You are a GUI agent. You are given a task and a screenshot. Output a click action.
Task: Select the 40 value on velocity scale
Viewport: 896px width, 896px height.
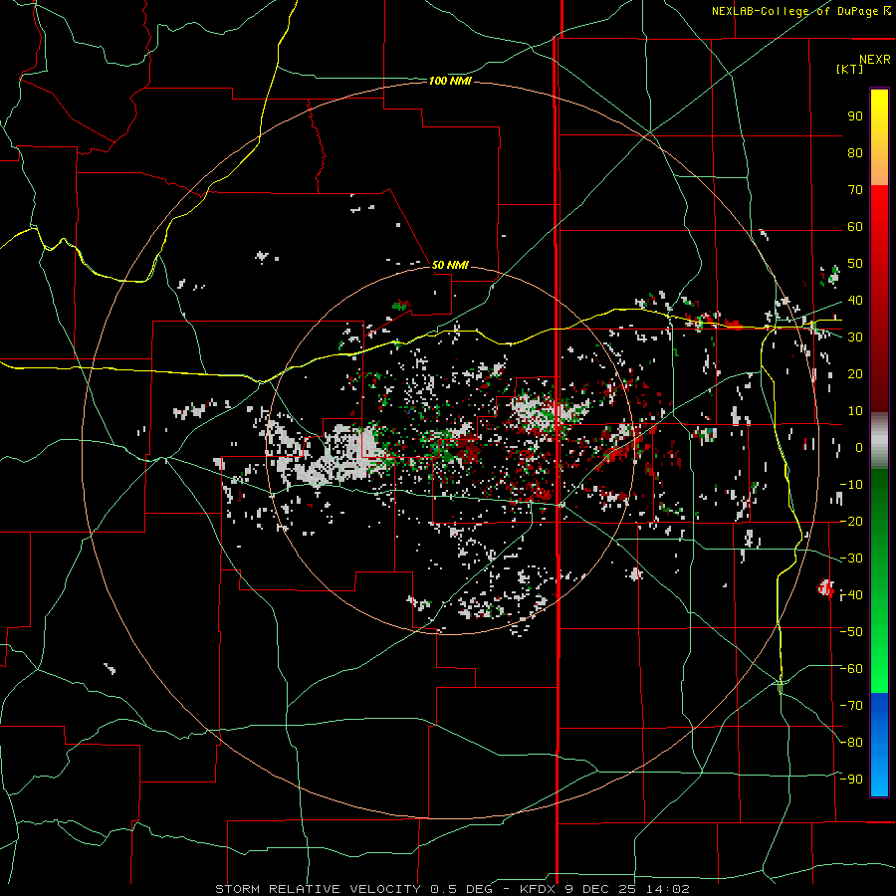(x=855, y=300)
